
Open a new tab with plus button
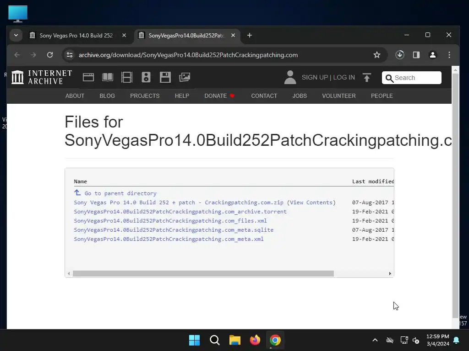pos(250,36)
